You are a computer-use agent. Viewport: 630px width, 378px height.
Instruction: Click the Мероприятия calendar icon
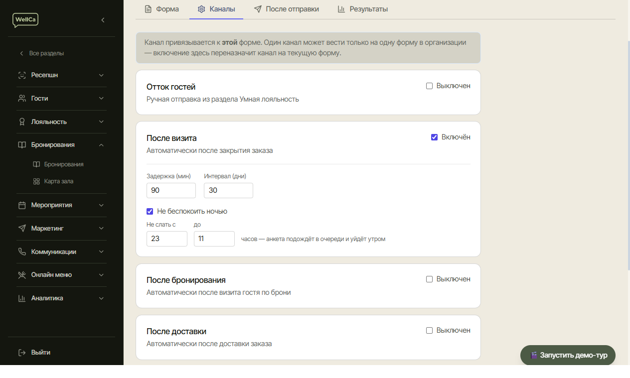tap(22, 205)
